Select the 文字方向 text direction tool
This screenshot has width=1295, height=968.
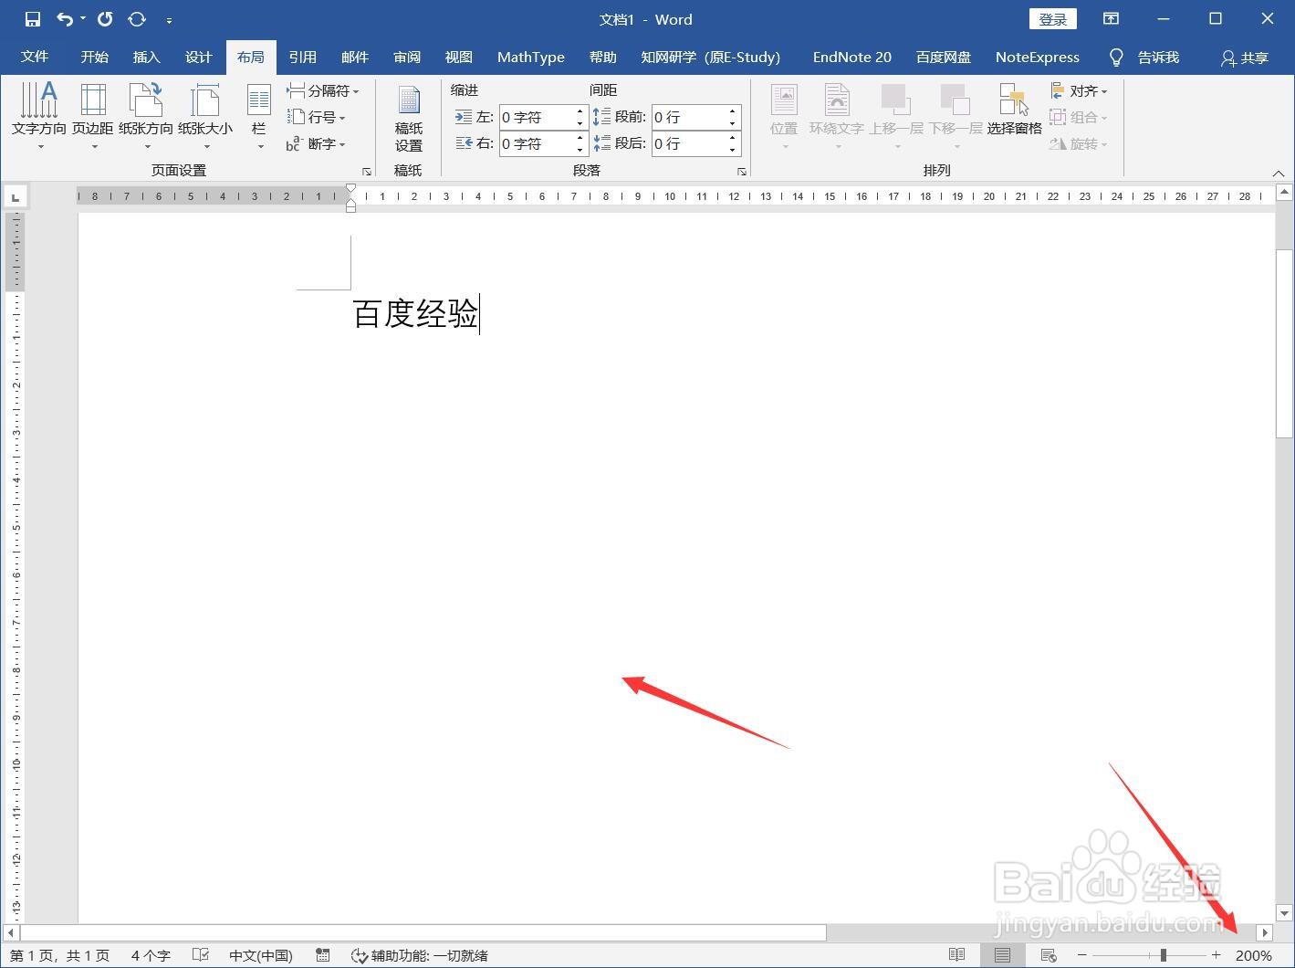click(38, 114)
